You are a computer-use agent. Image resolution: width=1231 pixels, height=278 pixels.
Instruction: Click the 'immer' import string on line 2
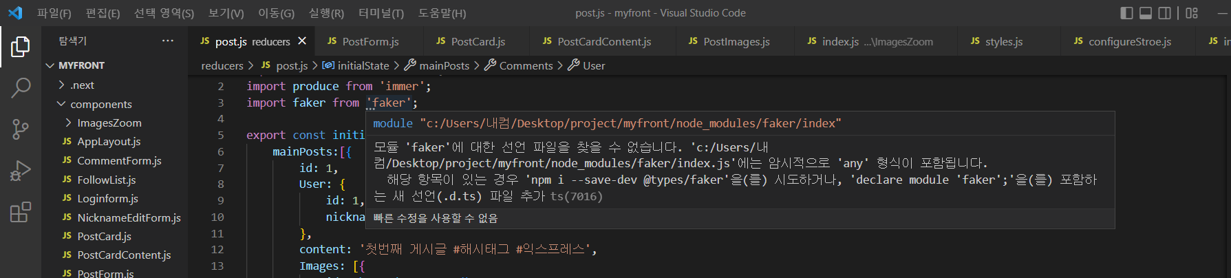402,86
